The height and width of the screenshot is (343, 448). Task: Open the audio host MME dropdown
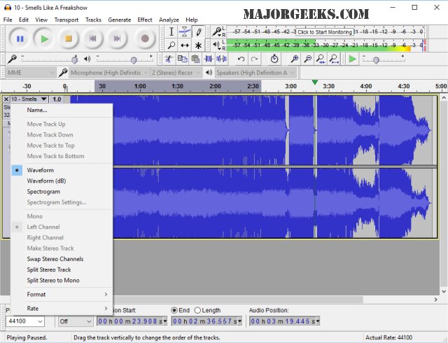pyautogui.click(x=30, y=73)
